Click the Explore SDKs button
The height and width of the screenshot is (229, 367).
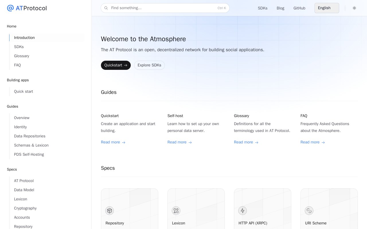pyautogui.click(x=149, y=65)
